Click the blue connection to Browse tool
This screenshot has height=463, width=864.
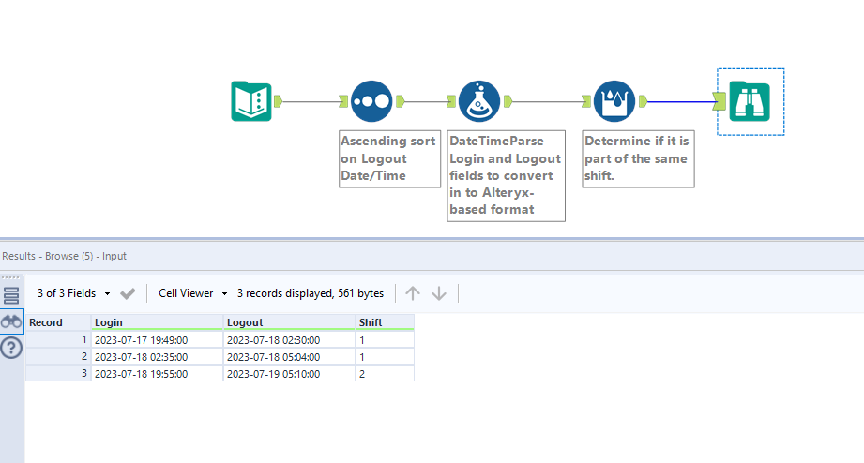(x=680, y=102)
